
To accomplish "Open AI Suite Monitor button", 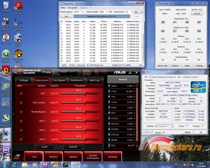I will (x=53, y=157).
